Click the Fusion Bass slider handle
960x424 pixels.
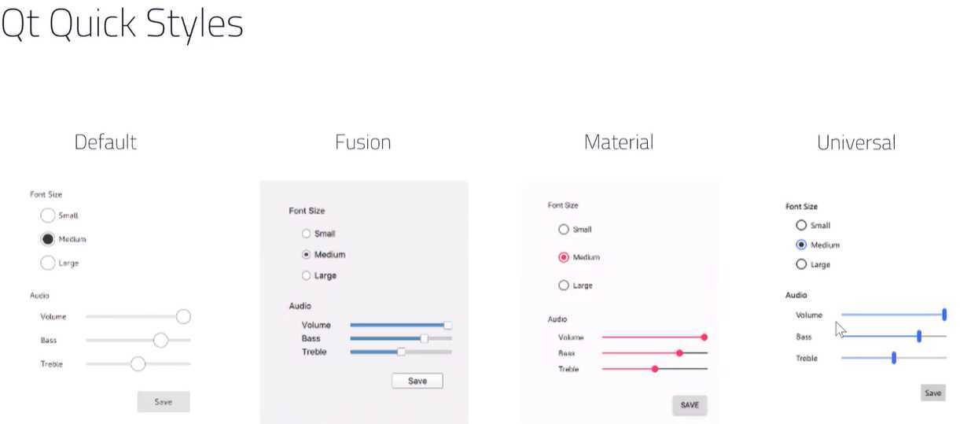(425, 338)
